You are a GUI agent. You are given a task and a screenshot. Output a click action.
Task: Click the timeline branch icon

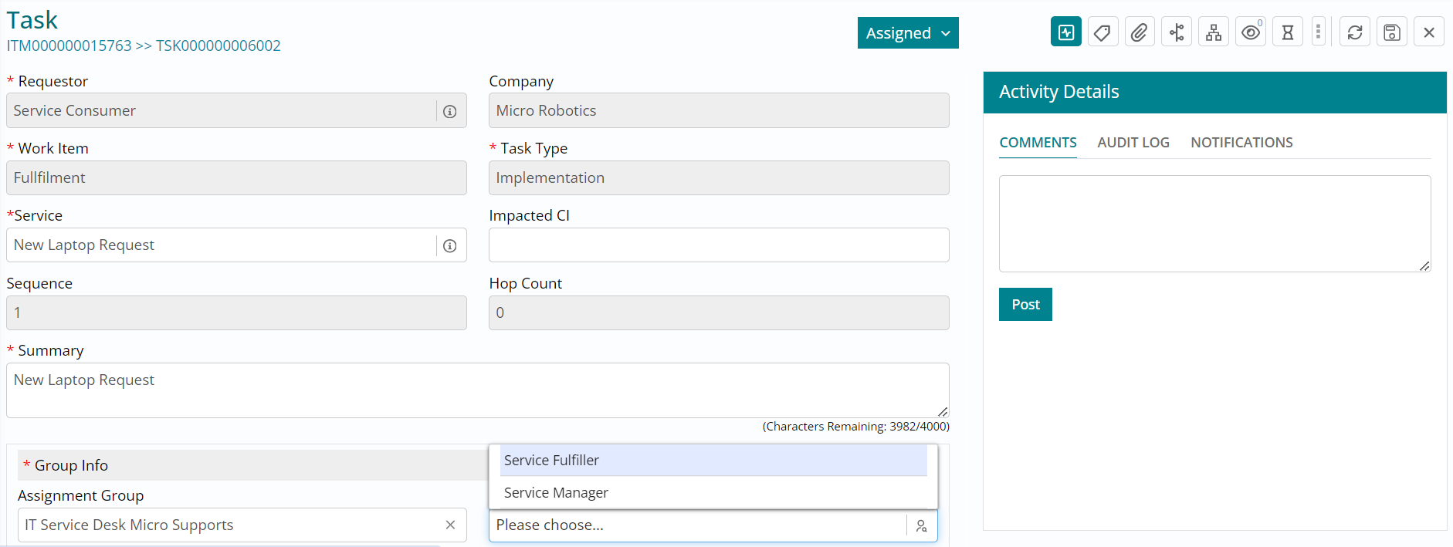click(x=1177, y=32)
